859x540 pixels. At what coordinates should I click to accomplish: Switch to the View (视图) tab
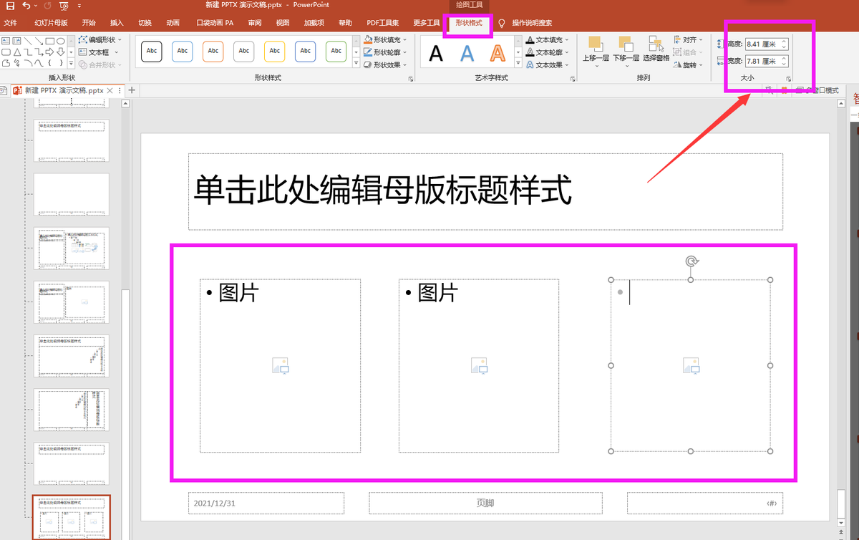click(283, 23)
